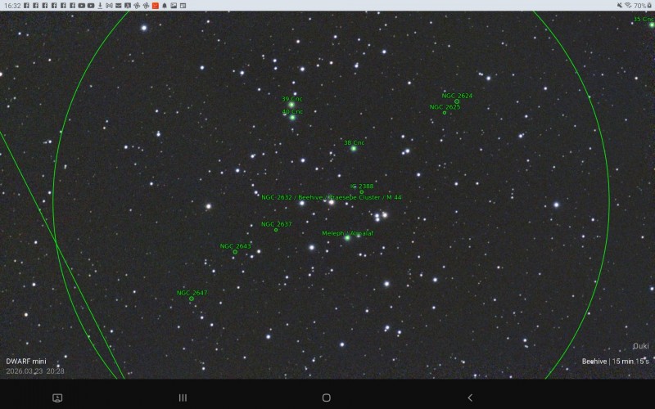Open the recent apps overview button
The image size is (655, 409).
pyautogui.click(x=183, y=398)
